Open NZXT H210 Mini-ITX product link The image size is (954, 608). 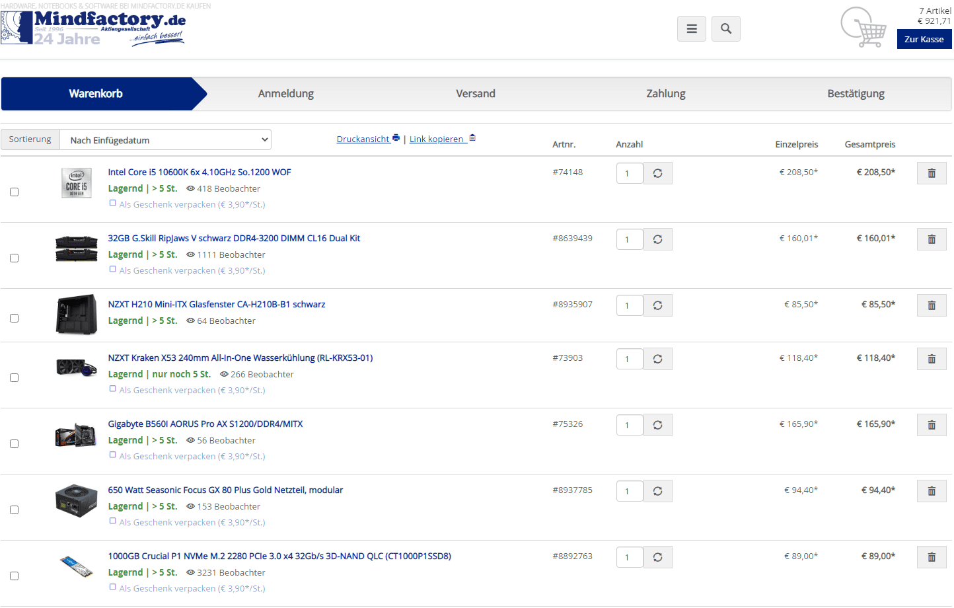click(217, 304)
